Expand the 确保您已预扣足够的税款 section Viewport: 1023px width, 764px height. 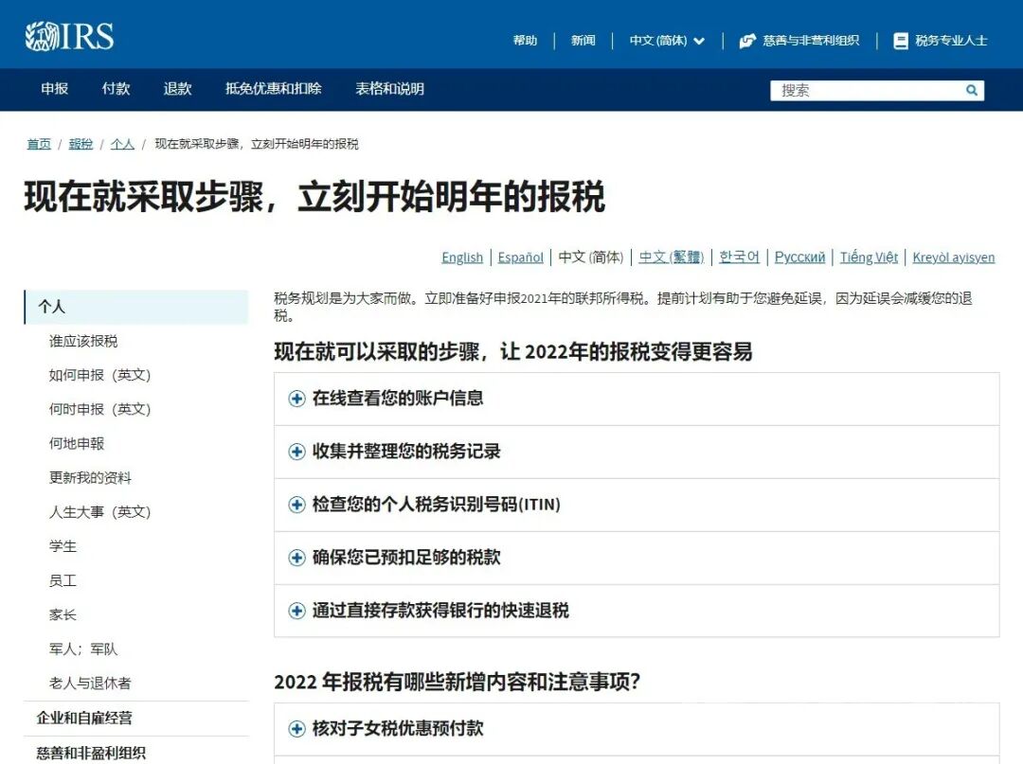coord(637,558)
